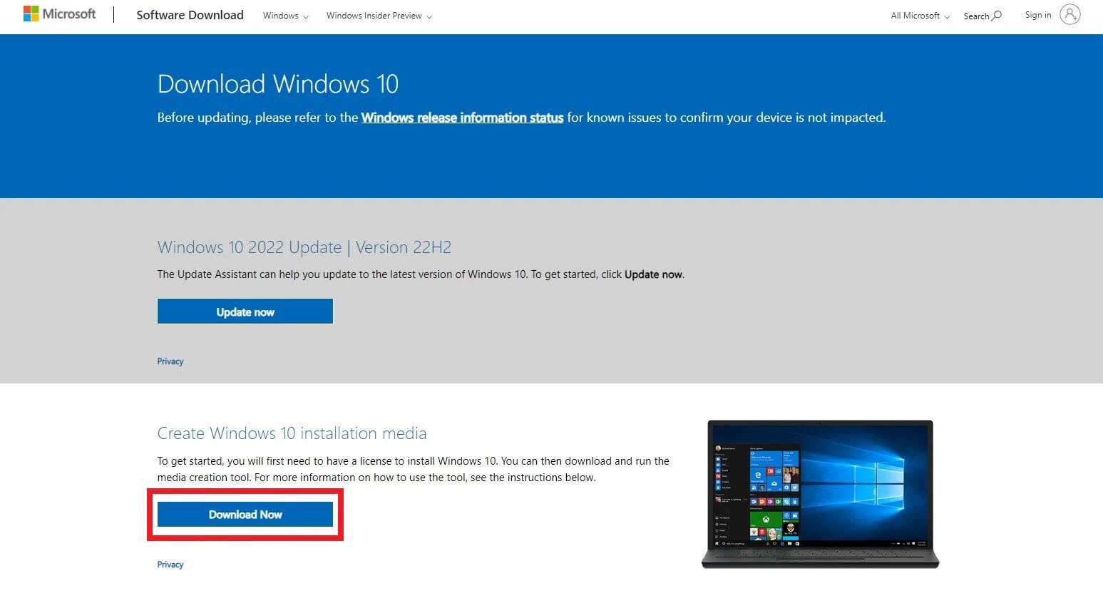Viewport: 1103px width, 593px height.
Task: Go to Software Download home link
Action: pyautogui.click(x=190, y=15)
